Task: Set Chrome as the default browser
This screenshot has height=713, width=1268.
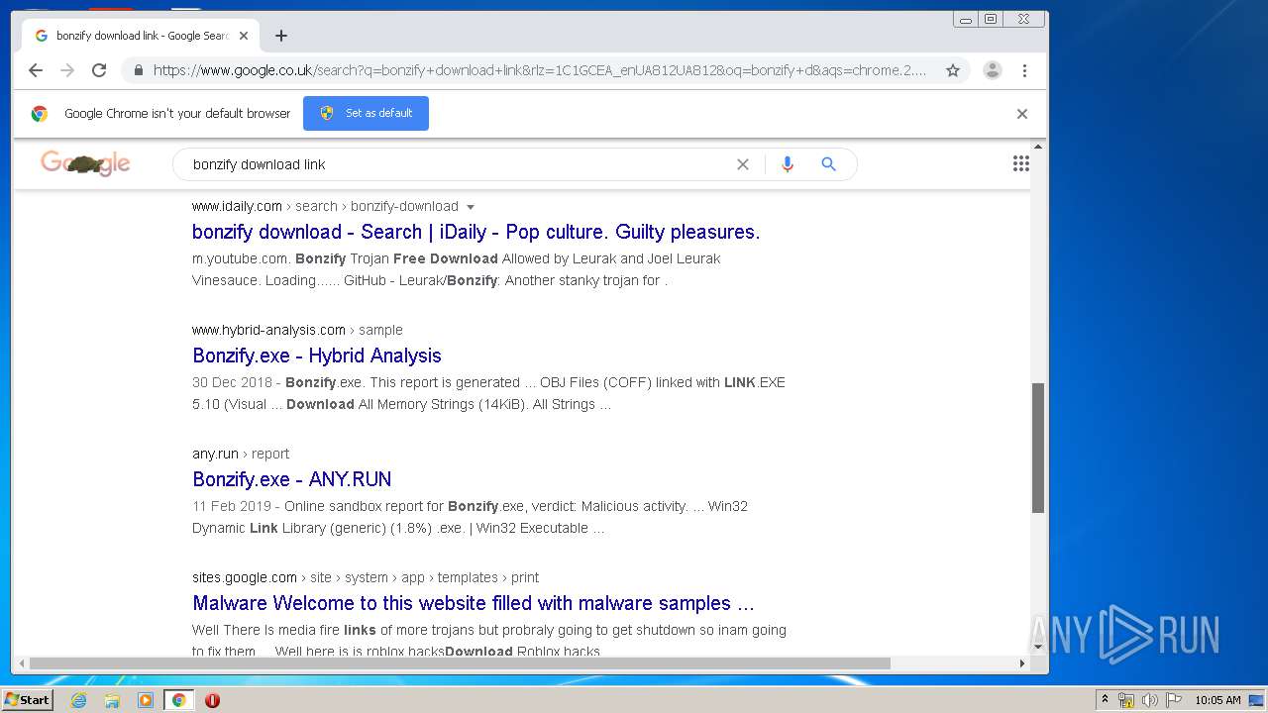Action: click(x=366, y=113)
